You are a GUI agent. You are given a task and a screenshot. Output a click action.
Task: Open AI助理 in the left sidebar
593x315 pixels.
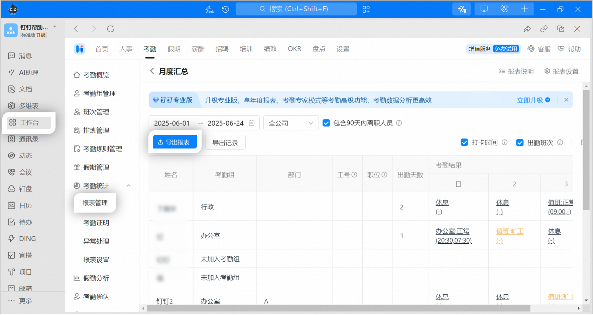(23, 73)
